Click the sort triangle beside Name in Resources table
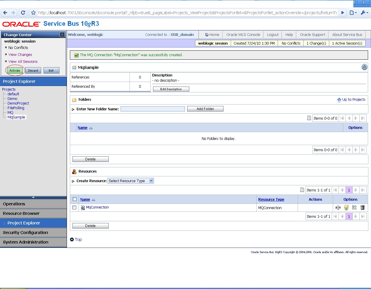 pyautogui.click(x=93, y=200)
